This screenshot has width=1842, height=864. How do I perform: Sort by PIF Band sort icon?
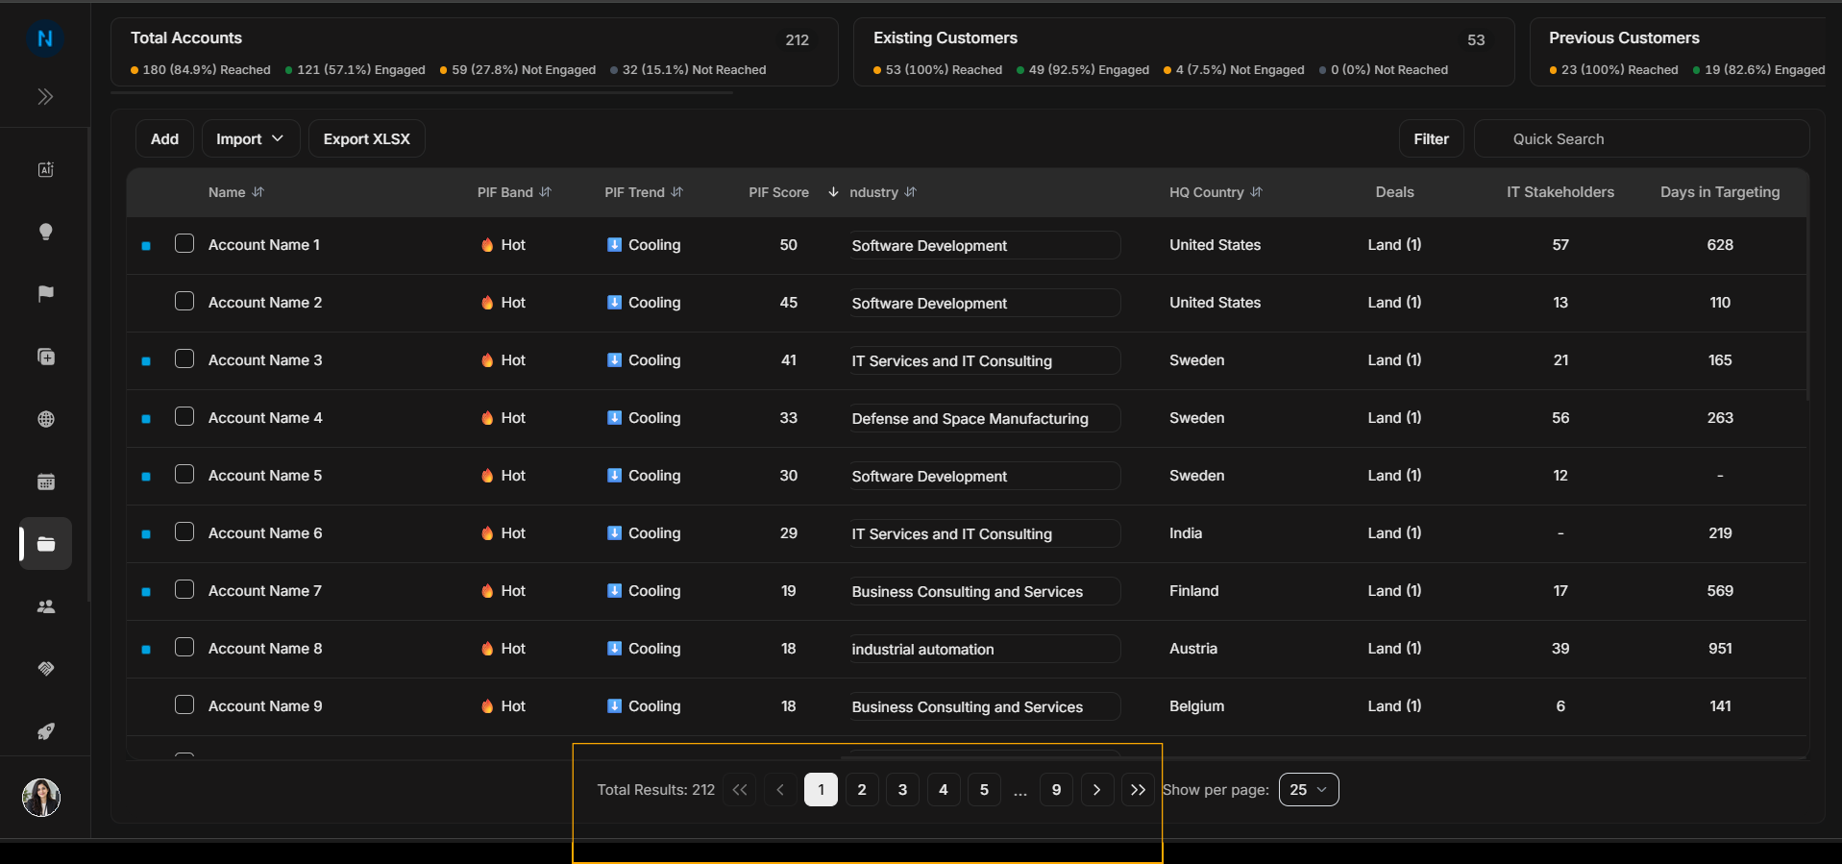click(546, 192)
